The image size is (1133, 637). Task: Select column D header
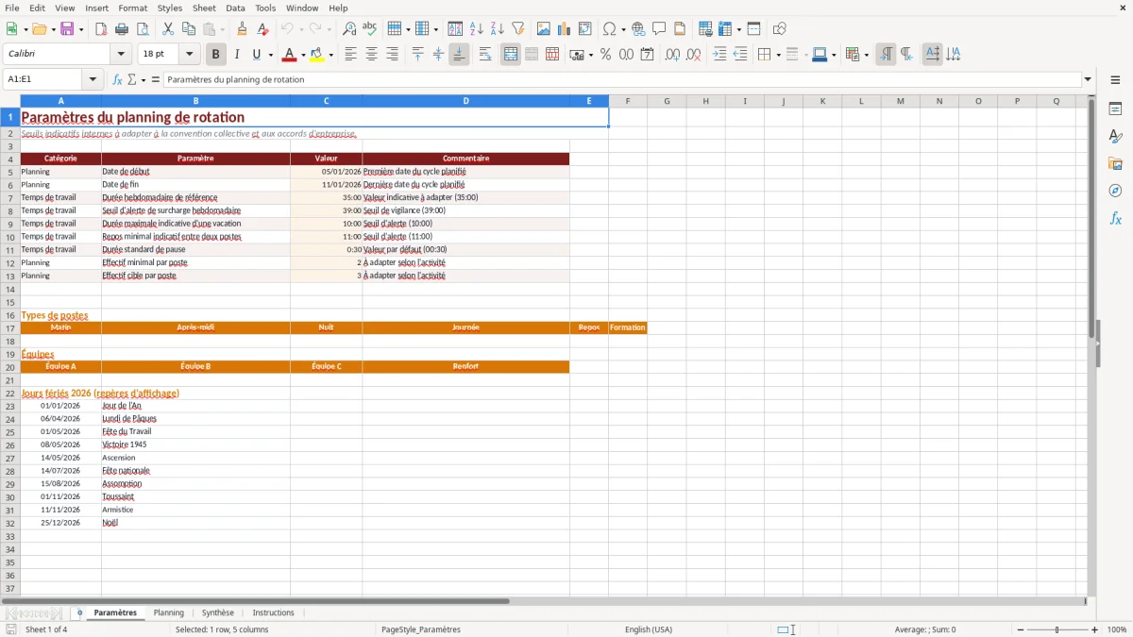[465, 101]
